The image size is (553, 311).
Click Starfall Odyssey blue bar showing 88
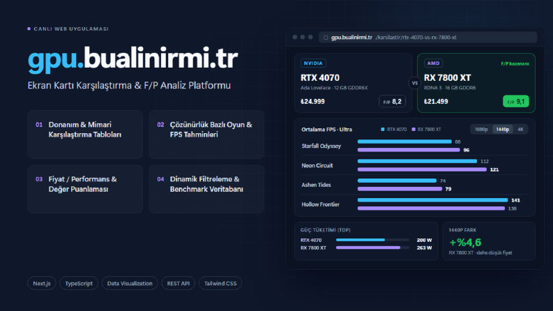tap(404, 142)
